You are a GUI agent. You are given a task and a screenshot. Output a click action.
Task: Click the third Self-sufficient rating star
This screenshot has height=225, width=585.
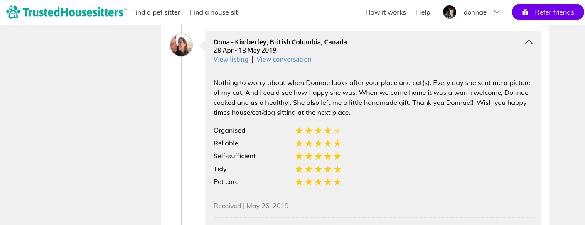point(318,157)
